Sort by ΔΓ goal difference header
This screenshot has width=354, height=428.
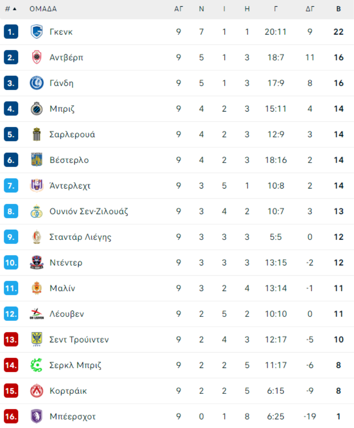pos(310,9)
